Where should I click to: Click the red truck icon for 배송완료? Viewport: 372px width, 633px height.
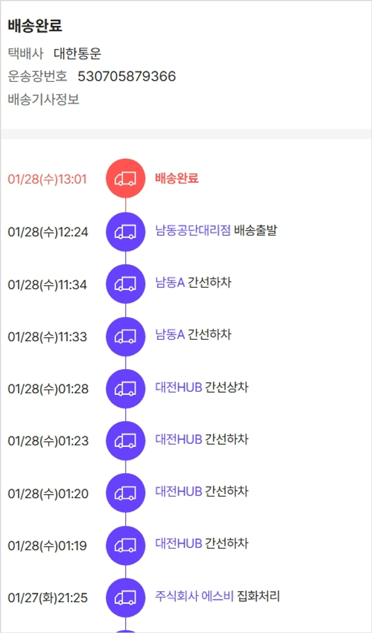125,179
